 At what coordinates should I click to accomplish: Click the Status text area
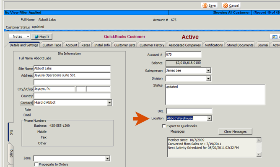coord(215,94)
